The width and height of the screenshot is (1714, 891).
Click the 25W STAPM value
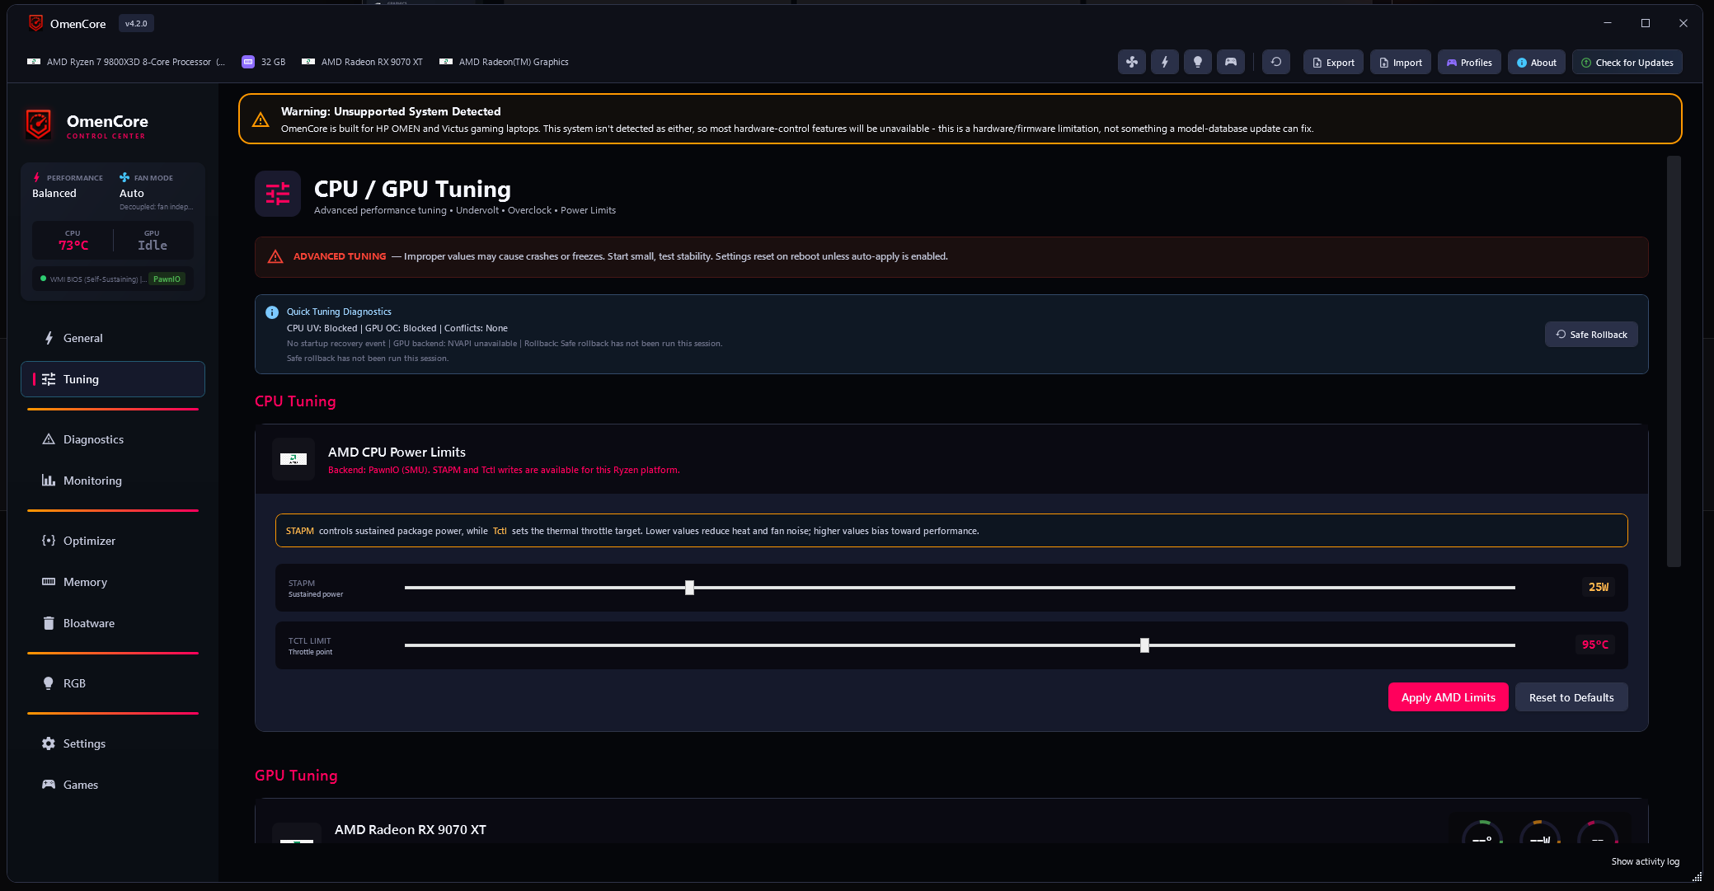pyautogui.click(x=1599, y=587)
